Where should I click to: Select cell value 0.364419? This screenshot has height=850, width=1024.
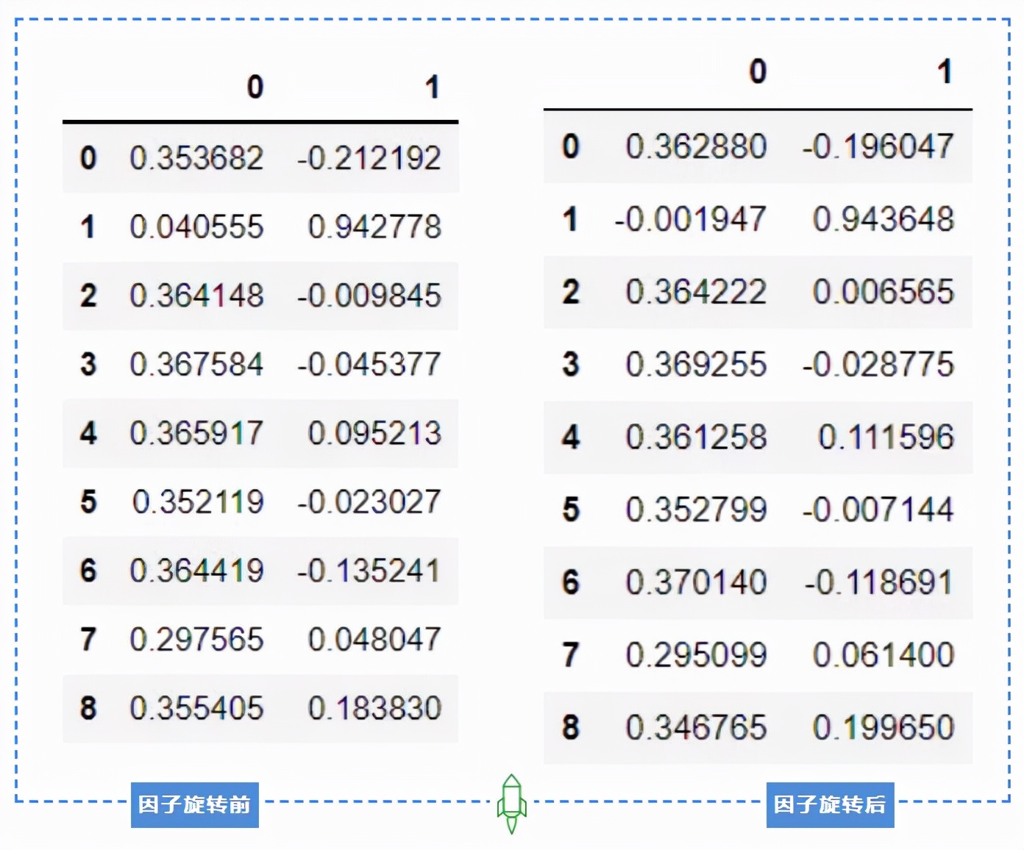coord(196,571)
